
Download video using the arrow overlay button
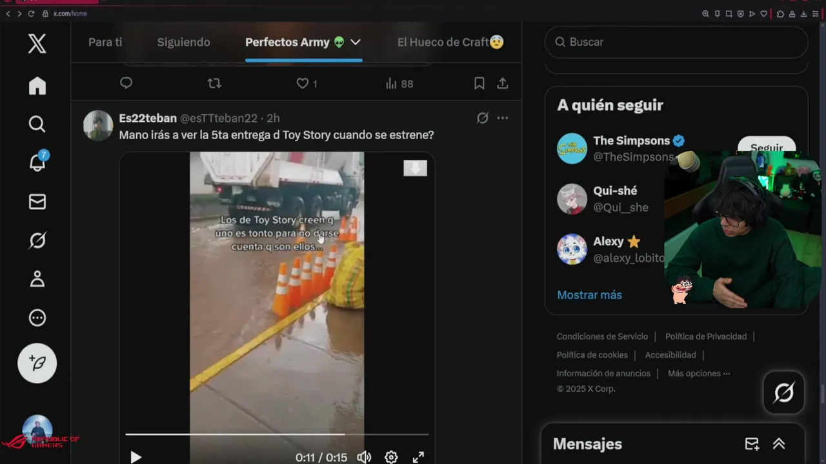(415, 168)
